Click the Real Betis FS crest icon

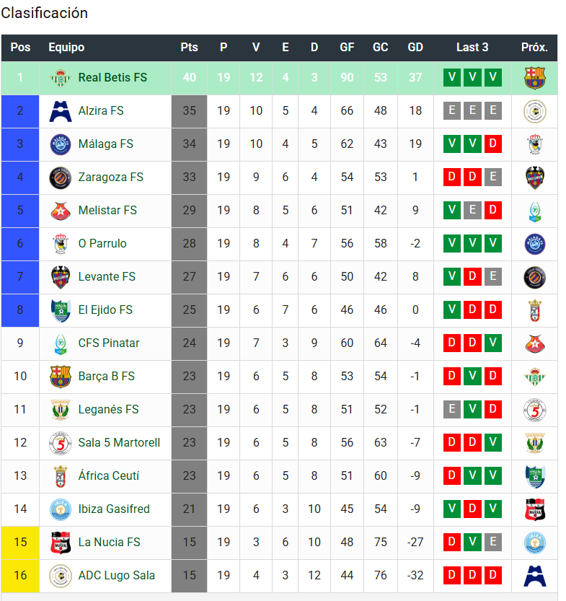tap(61, 78)
